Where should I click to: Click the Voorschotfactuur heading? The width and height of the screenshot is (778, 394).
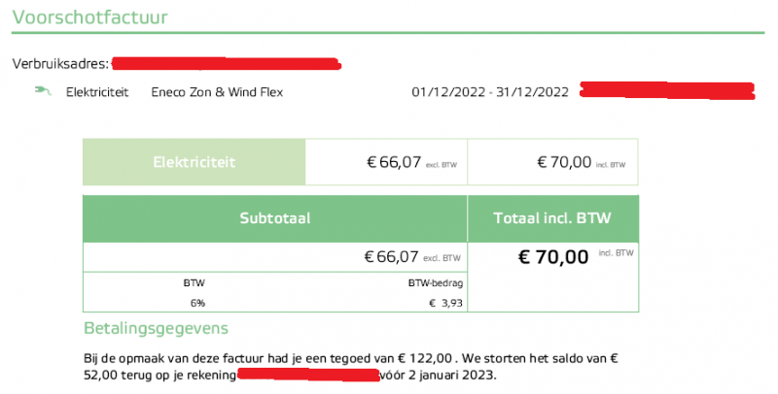(75, 16)
